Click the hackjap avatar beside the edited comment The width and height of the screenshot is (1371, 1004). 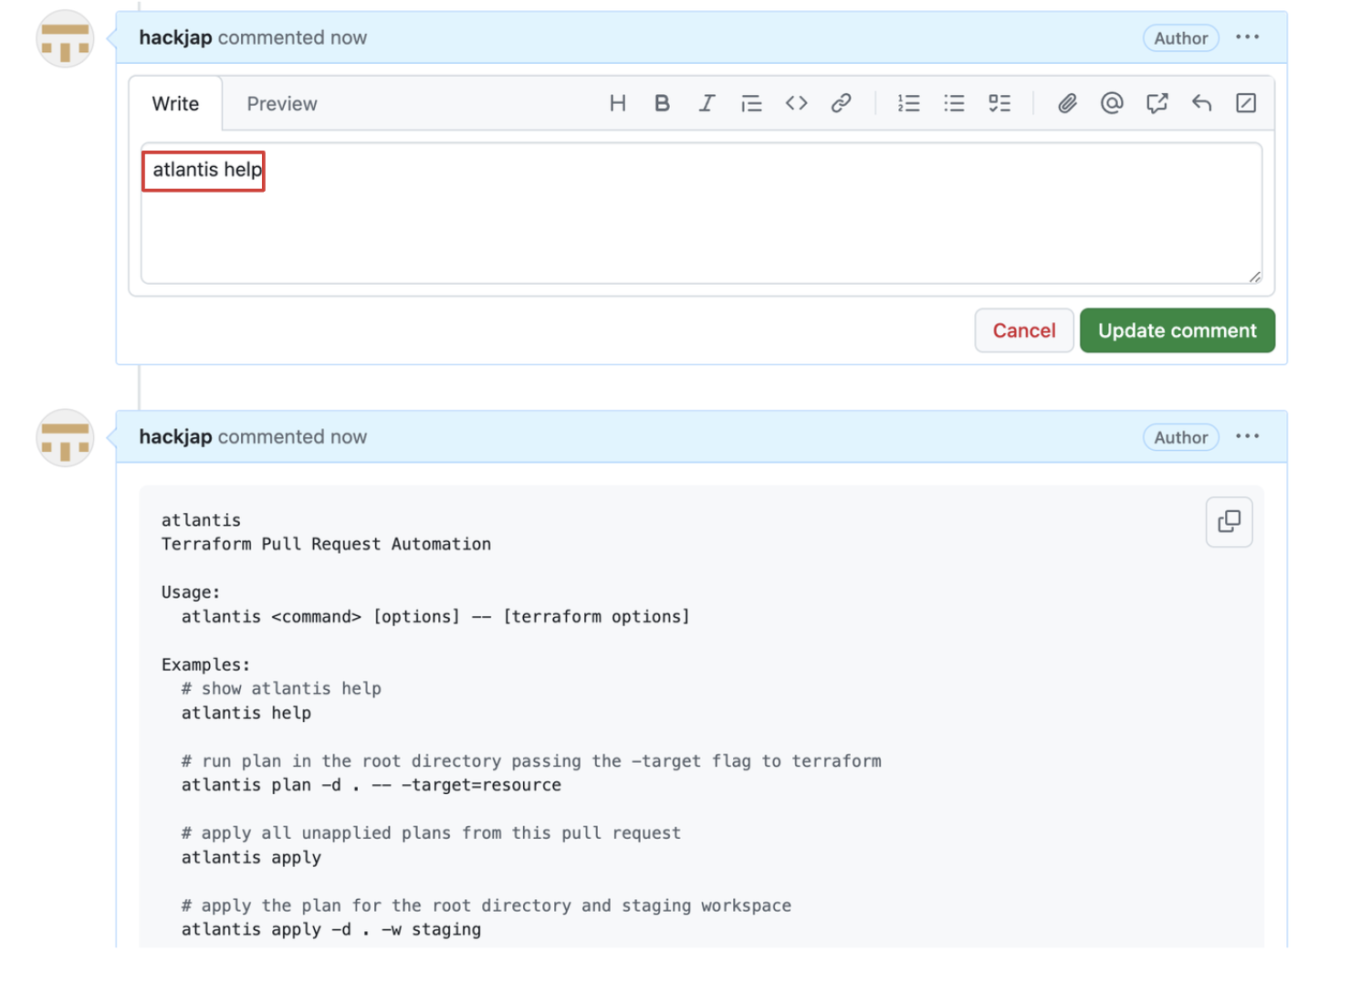point(65,38)
